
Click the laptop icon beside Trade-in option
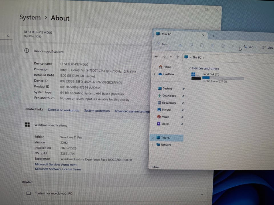point(29,193)
